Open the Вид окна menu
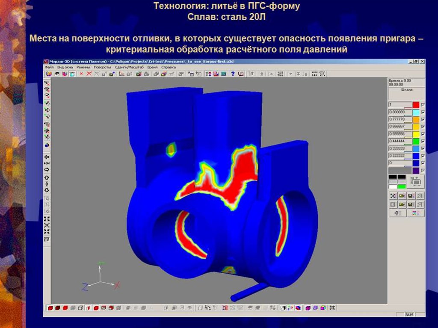438x328 pixels. point(65,67)
